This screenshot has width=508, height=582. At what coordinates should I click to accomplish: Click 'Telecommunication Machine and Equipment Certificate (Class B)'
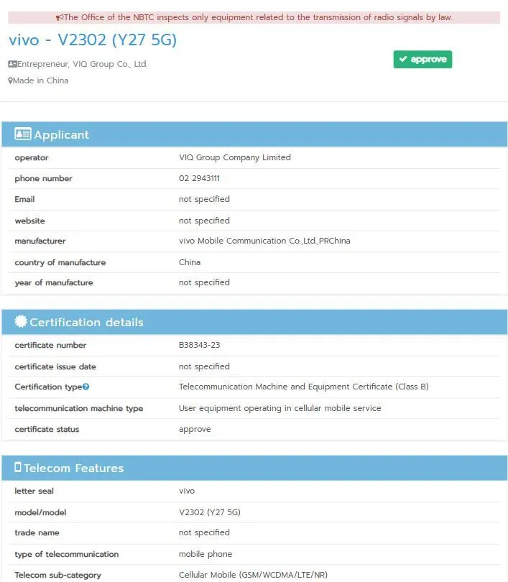coord(304,387)
